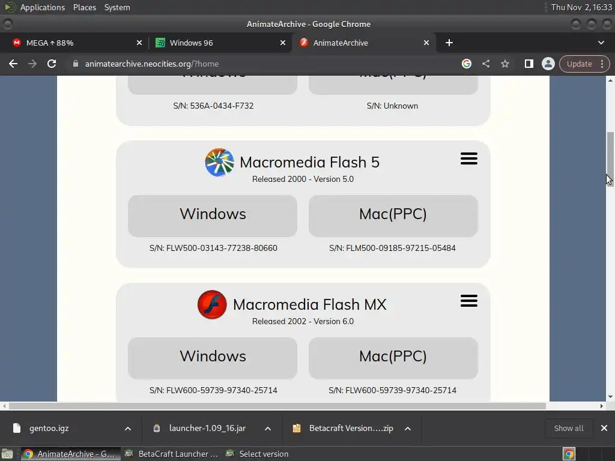Close the AnimateArchive tab
615x461 pixels.
pos(426,43)
